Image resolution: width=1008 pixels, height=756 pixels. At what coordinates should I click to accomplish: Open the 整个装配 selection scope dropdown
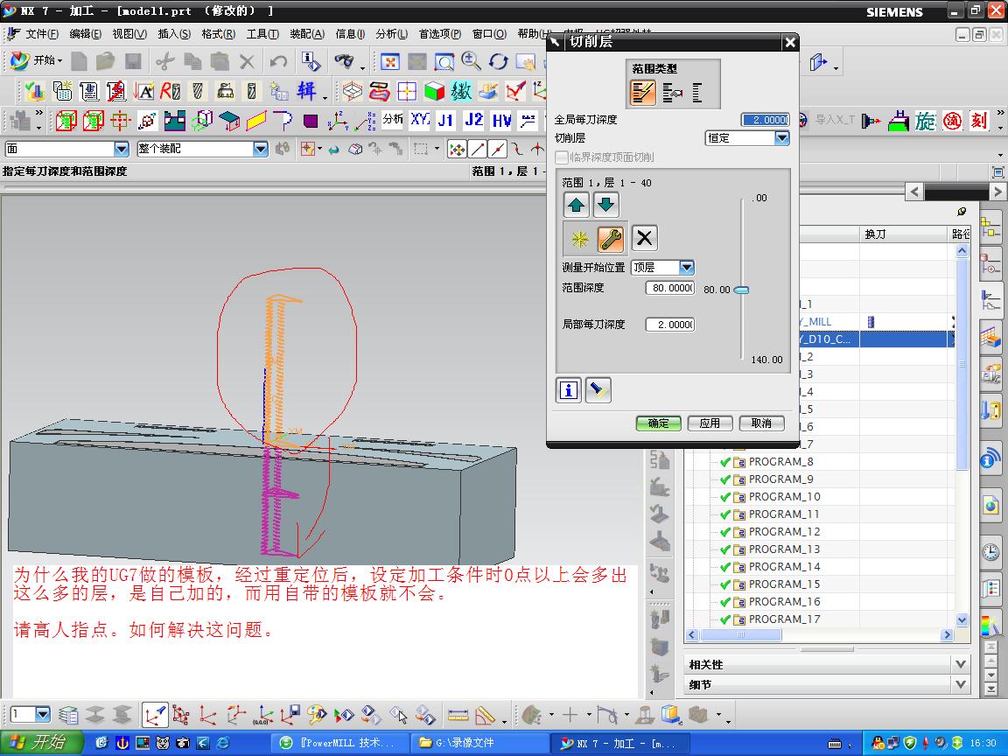point(260,150)
